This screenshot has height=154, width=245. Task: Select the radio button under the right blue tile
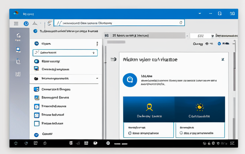181,133
